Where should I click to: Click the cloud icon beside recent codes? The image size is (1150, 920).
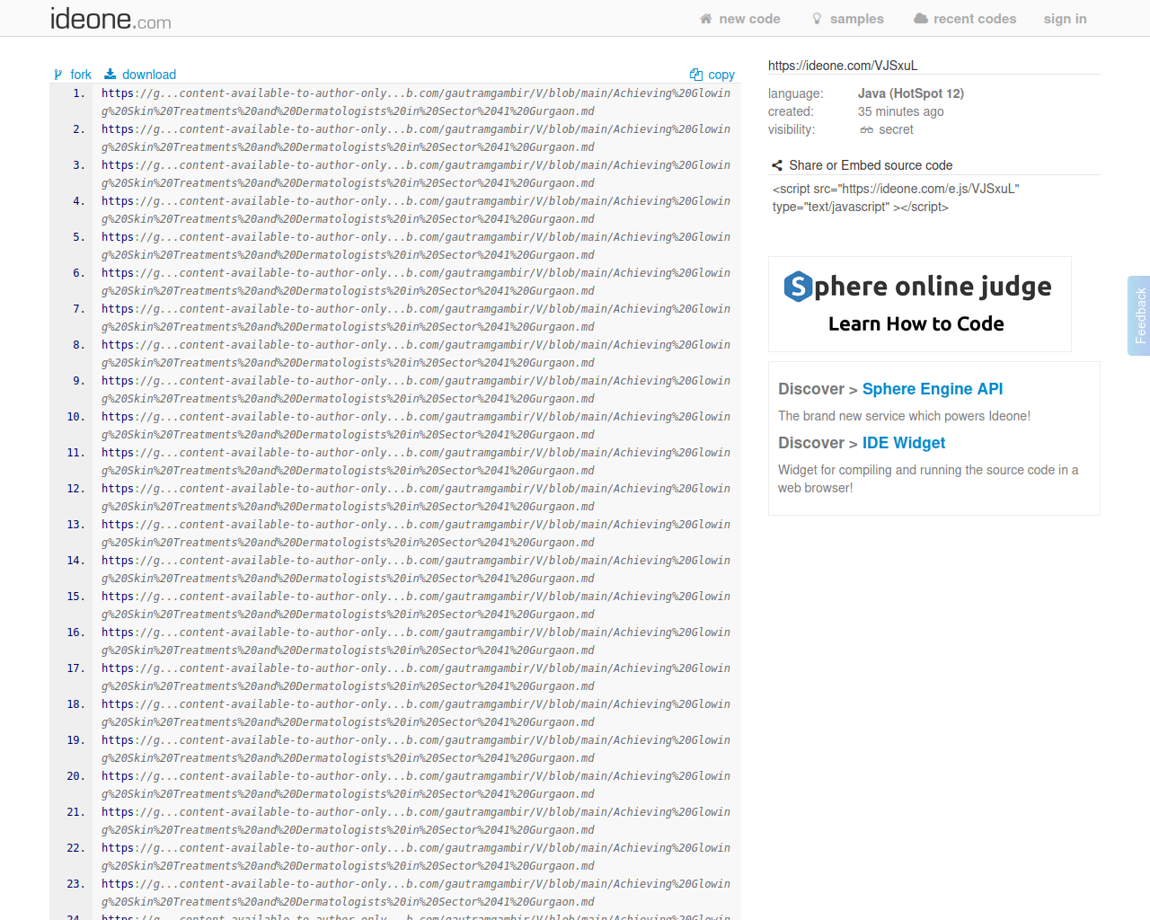pos(921,19)
